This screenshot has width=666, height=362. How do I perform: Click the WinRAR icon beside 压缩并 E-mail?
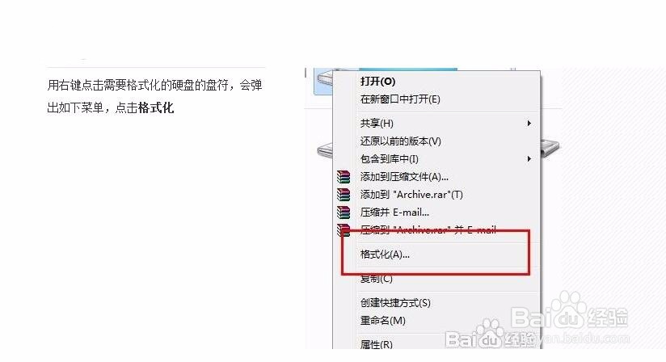tap(344, 213)
